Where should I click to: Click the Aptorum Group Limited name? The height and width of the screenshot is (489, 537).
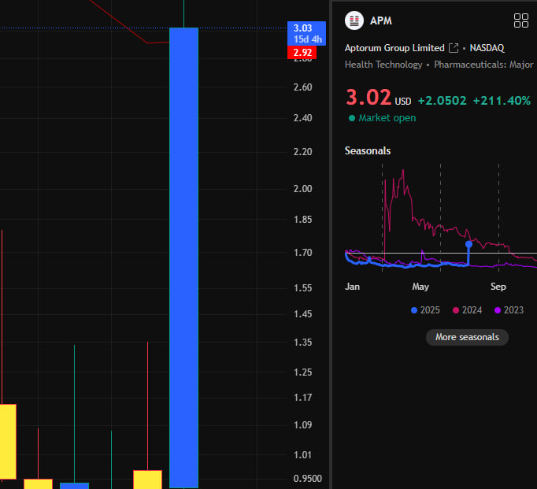click(x=394, y=48)
